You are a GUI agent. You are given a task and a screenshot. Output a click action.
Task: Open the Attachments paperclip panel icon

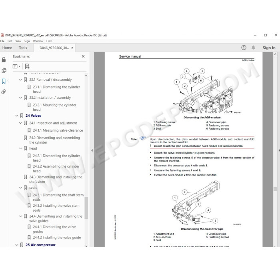coord(4,92)
